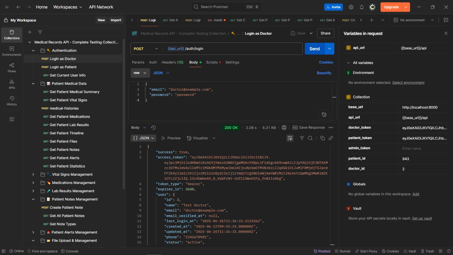Open the No environment selector
The image size is (453, 255).
414,20
